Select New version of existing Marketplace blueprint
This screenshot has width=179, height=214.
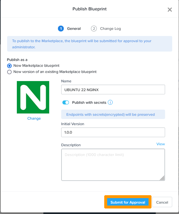[x=9, y=72]
